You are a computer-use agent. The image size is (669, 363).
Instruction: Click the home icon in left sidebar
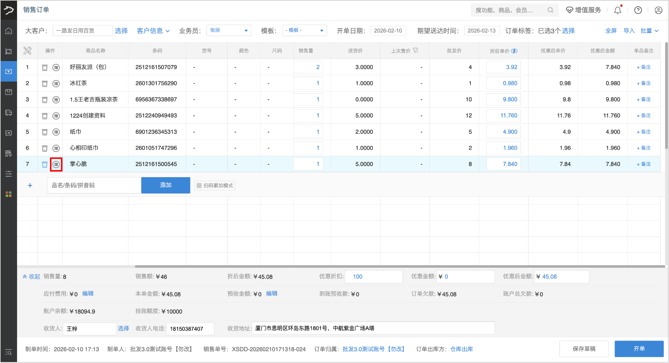pyautogui.click(x=9, y=31)
